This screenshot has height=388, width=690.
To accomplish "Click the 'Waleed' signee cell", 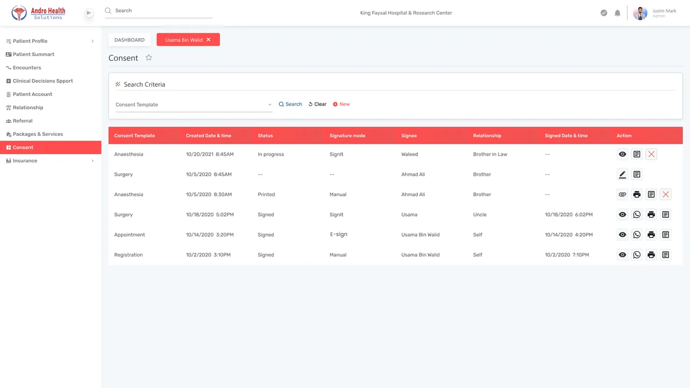I will pos(410,154).
